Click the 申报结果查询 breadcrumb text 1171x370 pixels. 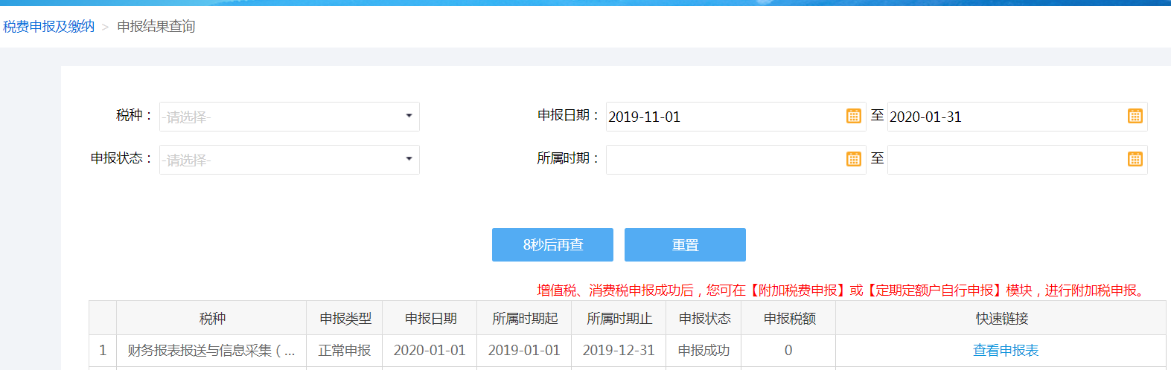pos(156,27)
